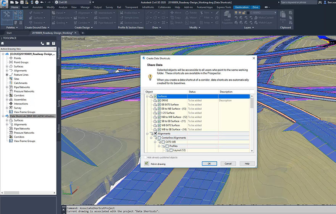Open the Civil 3D application menu icon

[x=4, y=4]
